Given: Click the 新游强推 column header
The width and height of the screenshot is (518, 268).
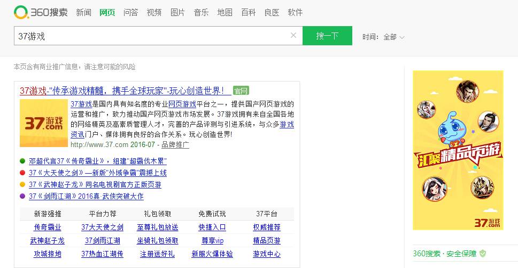Looking at the screenshot, I should click(x=48, y=214).
